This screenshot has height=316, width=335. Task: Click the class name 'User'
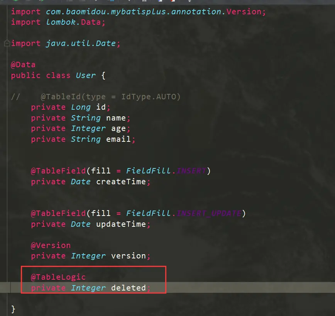[x=86, y=75]
